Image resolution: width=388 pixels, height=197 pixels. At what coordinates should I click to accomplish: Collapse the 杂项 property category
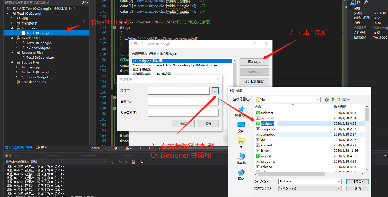tap(351, 8)
